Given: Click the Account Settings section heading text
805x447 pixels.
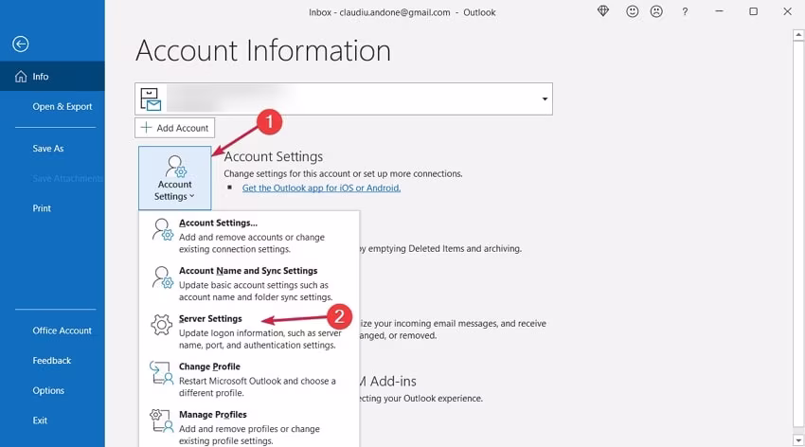Looking at the screenshot, I should click(273, 156).
